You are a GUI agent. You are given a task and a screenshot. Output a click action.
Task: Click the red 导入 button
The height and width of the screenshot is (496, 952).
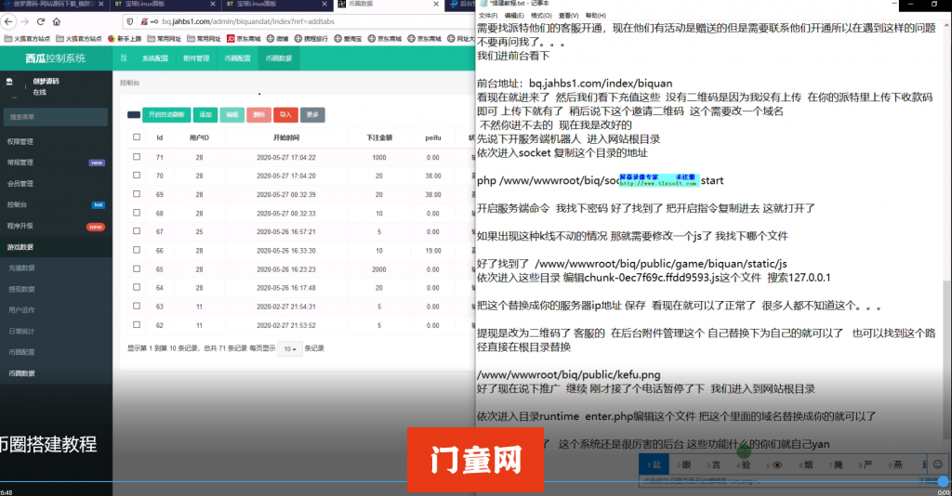[285, 114]
